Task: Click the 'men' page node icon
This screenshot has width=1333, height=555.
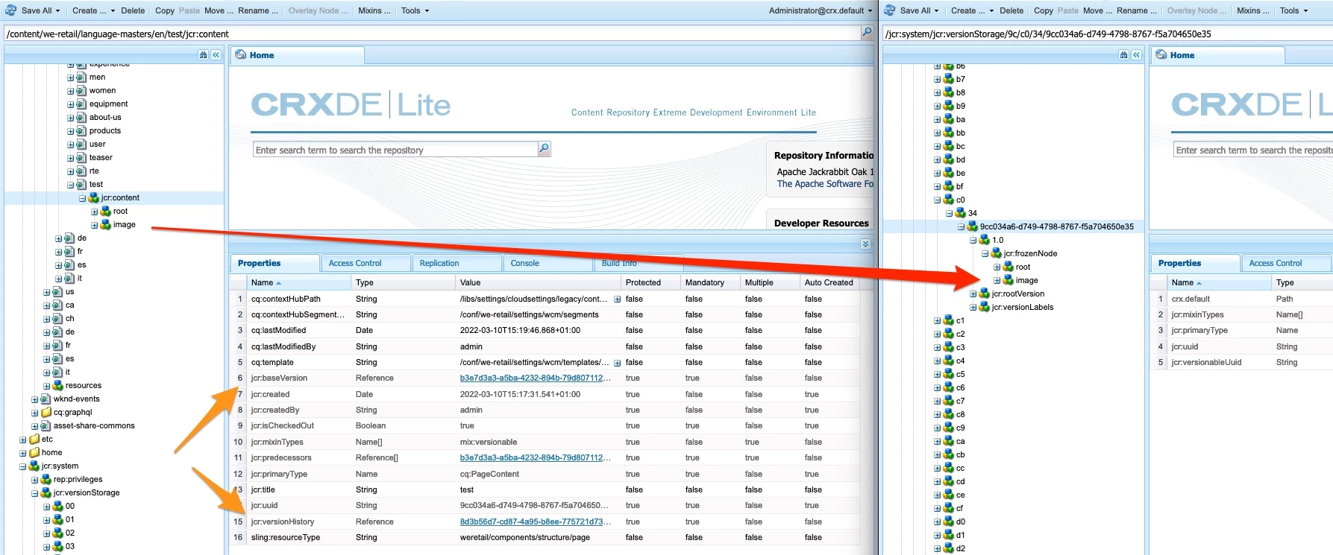Action: coord(82,77)
